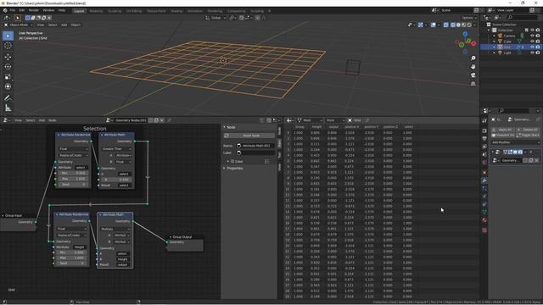Click Delete All in modifier panel
543x305 pixels.
pyautogui.click(x=528, y=130)
